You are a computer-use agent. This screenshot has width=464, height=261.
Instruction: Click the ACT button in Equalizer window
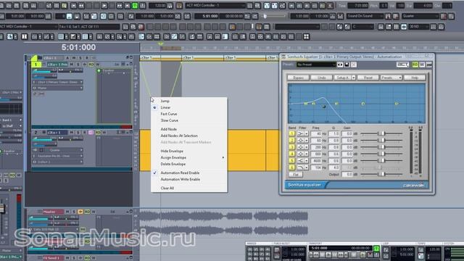pyautogui.click(x=402, y=65)
